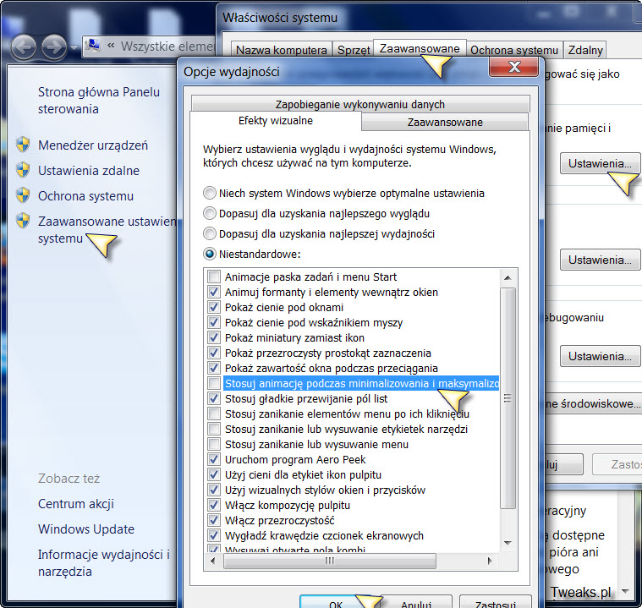The image size is (642, 608).
Task: Open Windows Update link
Action: pos(86,529)
